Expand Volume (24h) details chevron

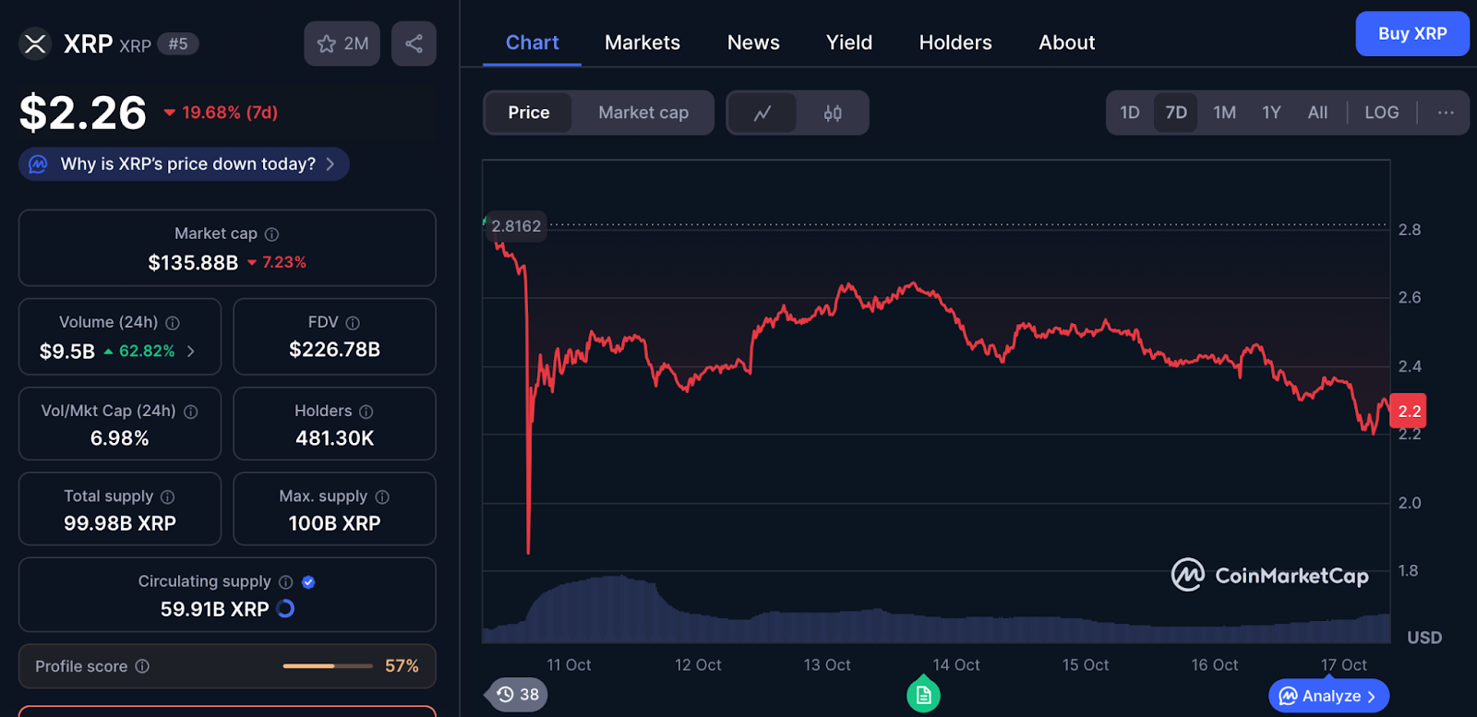[x=191, y=351]
